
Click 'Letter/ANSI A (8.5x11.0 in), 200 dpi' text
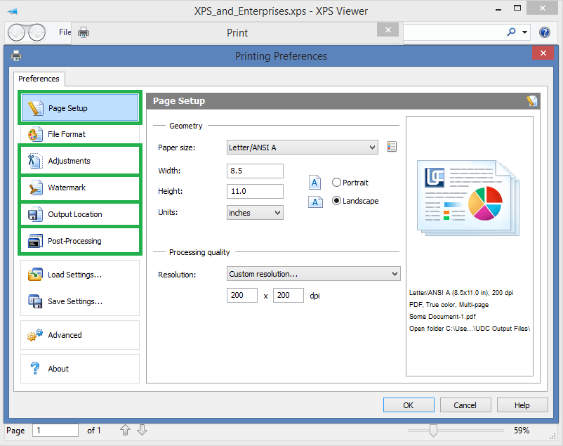point(461,293)
